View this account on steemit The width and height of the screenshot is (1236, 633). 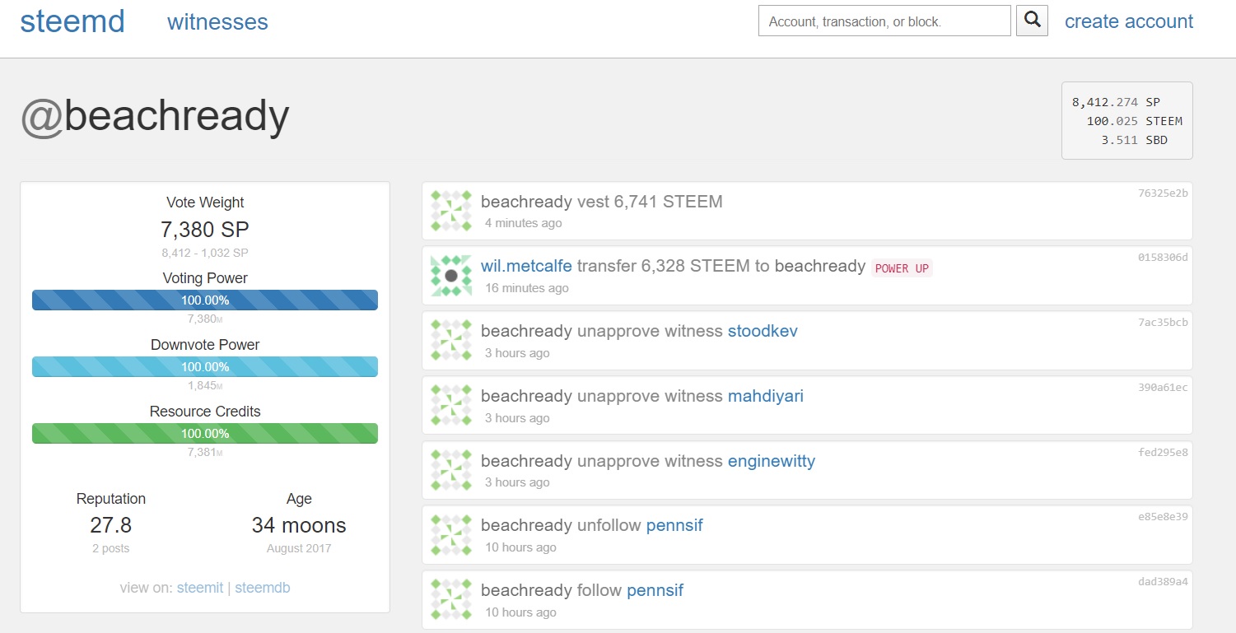coord(200,588)
